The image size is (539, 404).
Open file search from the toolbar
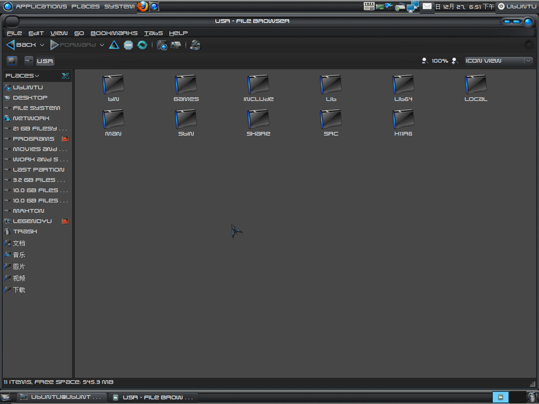pyautogui.click(x=196, y=45)
